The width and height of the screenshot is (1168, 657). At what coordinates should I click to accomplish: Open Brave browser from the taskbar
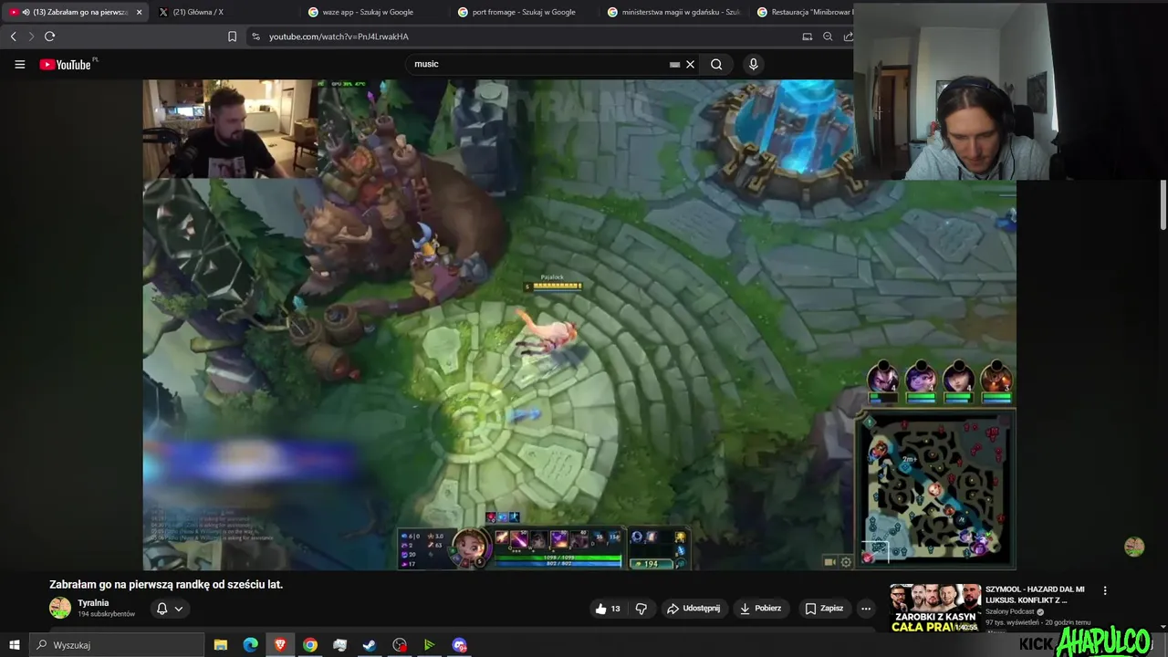pyautogui.click(x=280, y=645)
